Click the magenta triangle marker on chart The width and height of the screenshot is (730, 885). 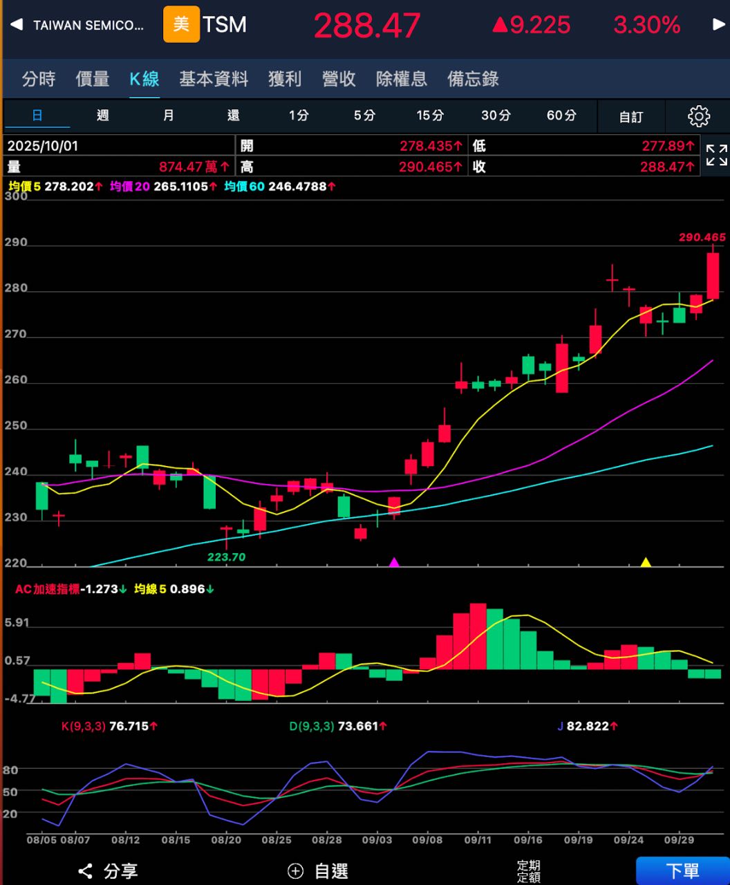[394, 562]
